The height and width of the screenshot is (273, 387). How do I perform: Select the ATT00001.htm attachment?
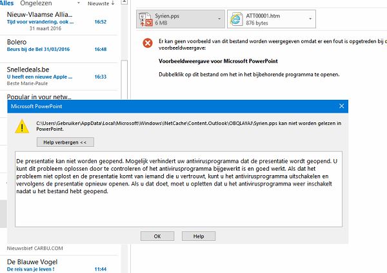(x=272, y=19)
